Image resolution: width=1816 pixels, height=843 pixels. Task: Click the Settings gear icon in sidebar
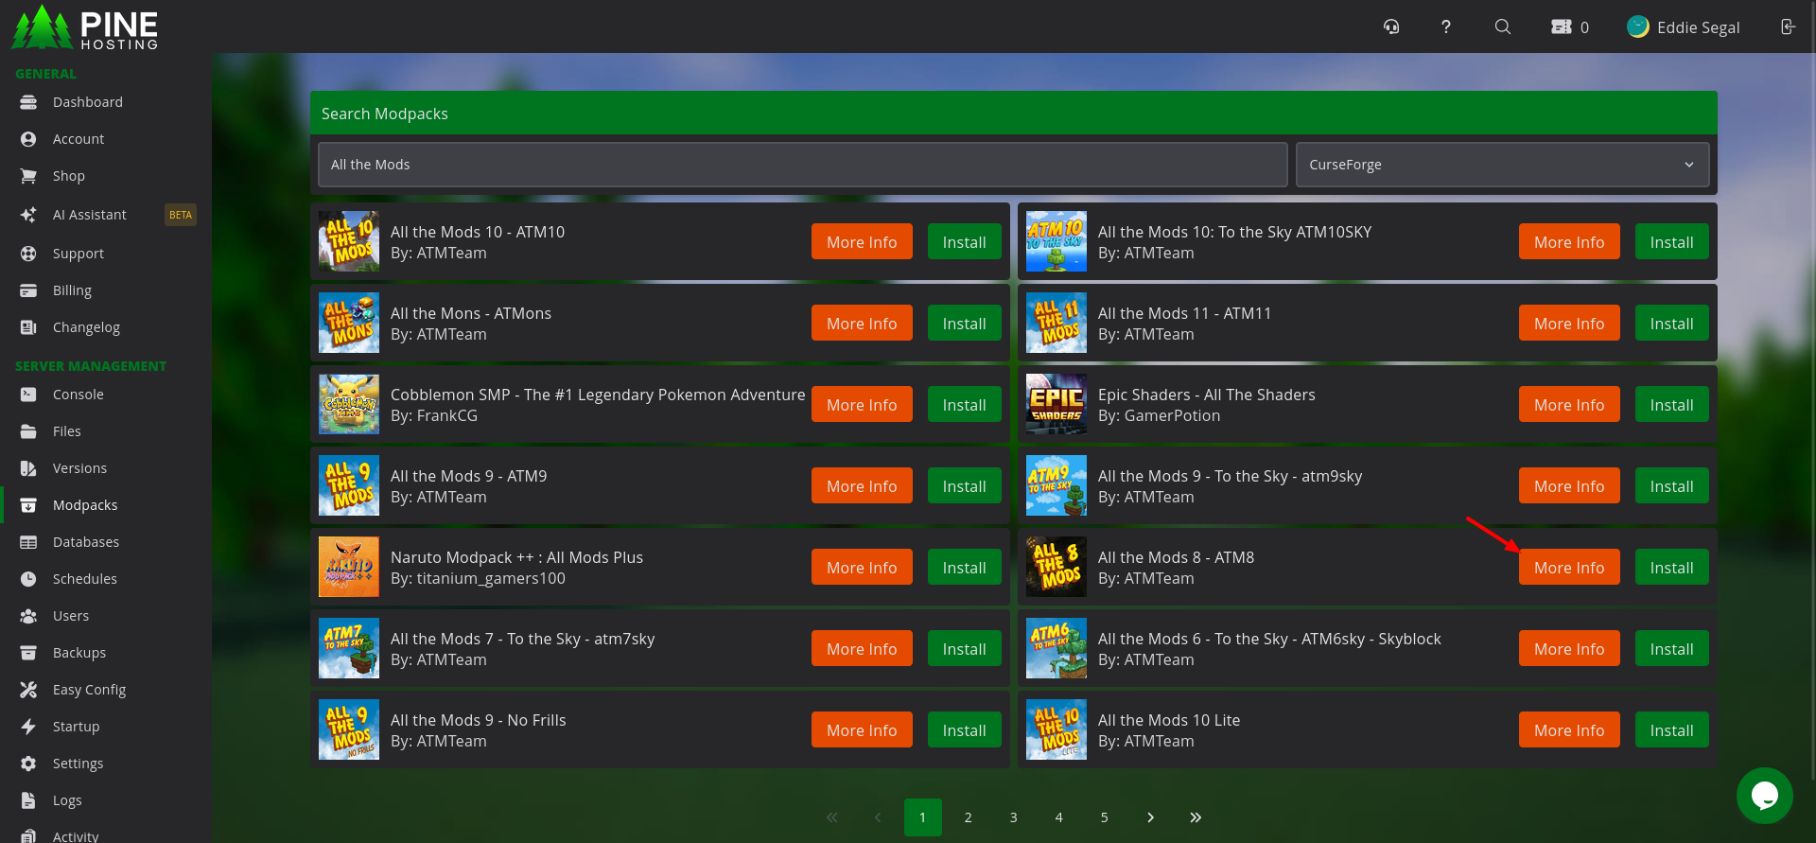[x=28, y=764]
